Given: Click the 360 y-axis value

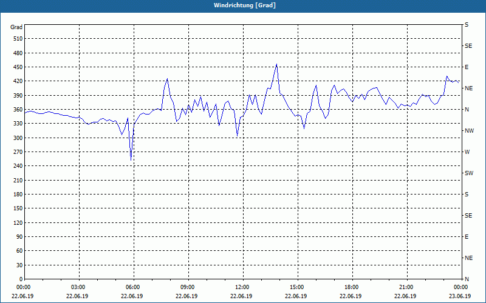Looking at the screenshot, I should click(x=18, y=110).
